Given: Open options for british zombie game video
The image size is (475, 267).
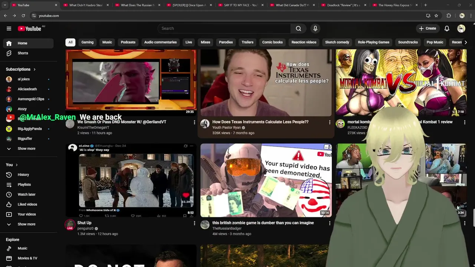Looking at the screenshot, I should tap(330, 223).
